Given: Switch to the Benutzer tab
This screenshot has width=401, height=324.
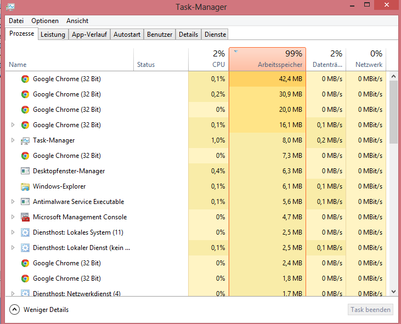Looking at the screenshot, I should 160,35.
